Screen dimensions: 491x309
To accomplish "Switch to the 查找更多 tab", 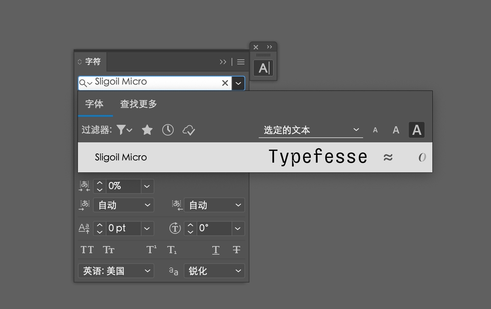I will (138, 104).
